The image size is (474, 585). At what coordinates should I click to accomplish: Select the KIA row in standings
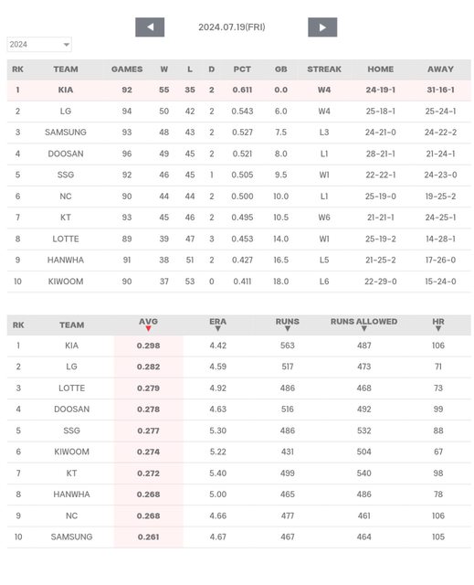[239, 90]
